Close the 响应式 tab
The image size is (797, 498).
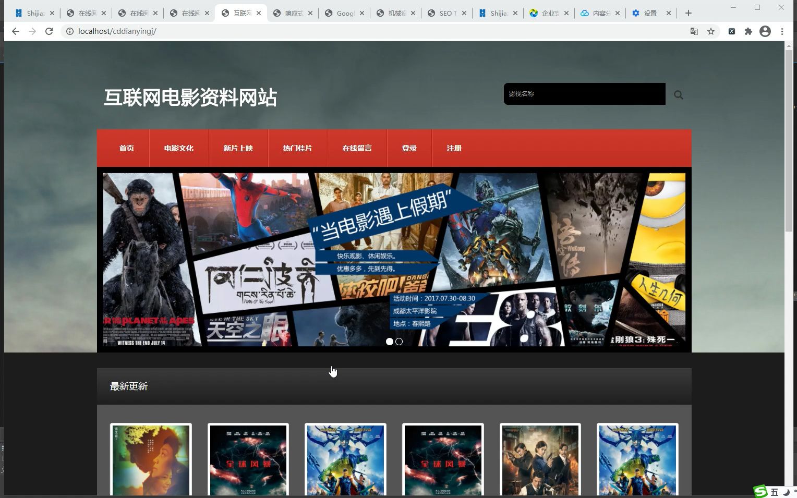click(x=310, y=13)
